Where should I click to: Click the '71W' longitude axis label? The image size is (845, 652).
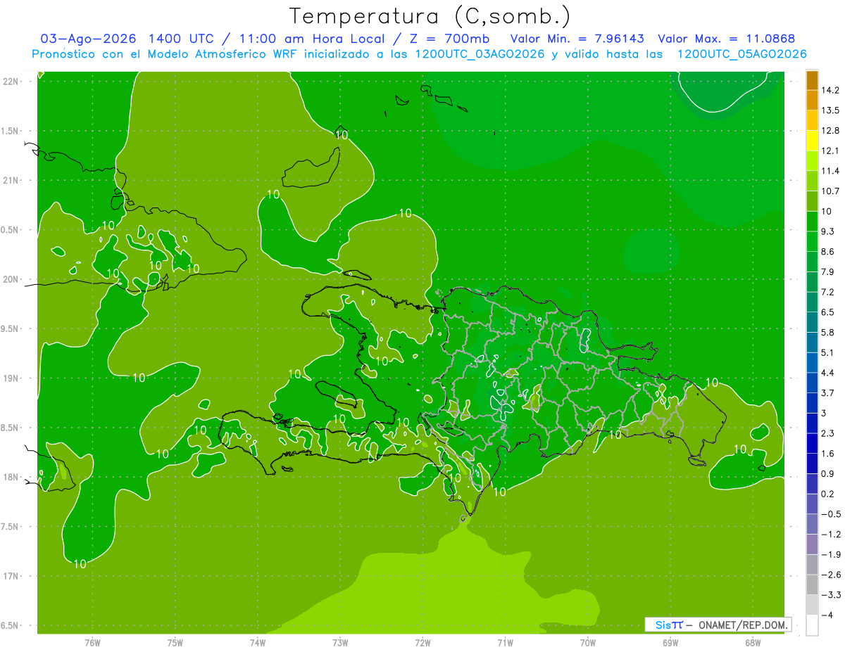505,642
